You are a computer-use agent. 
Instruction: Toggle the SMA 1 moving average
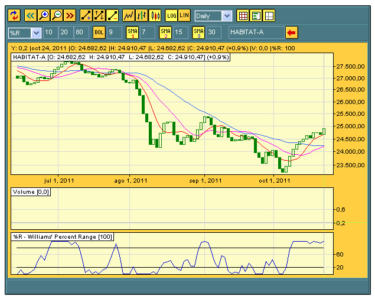132,32
